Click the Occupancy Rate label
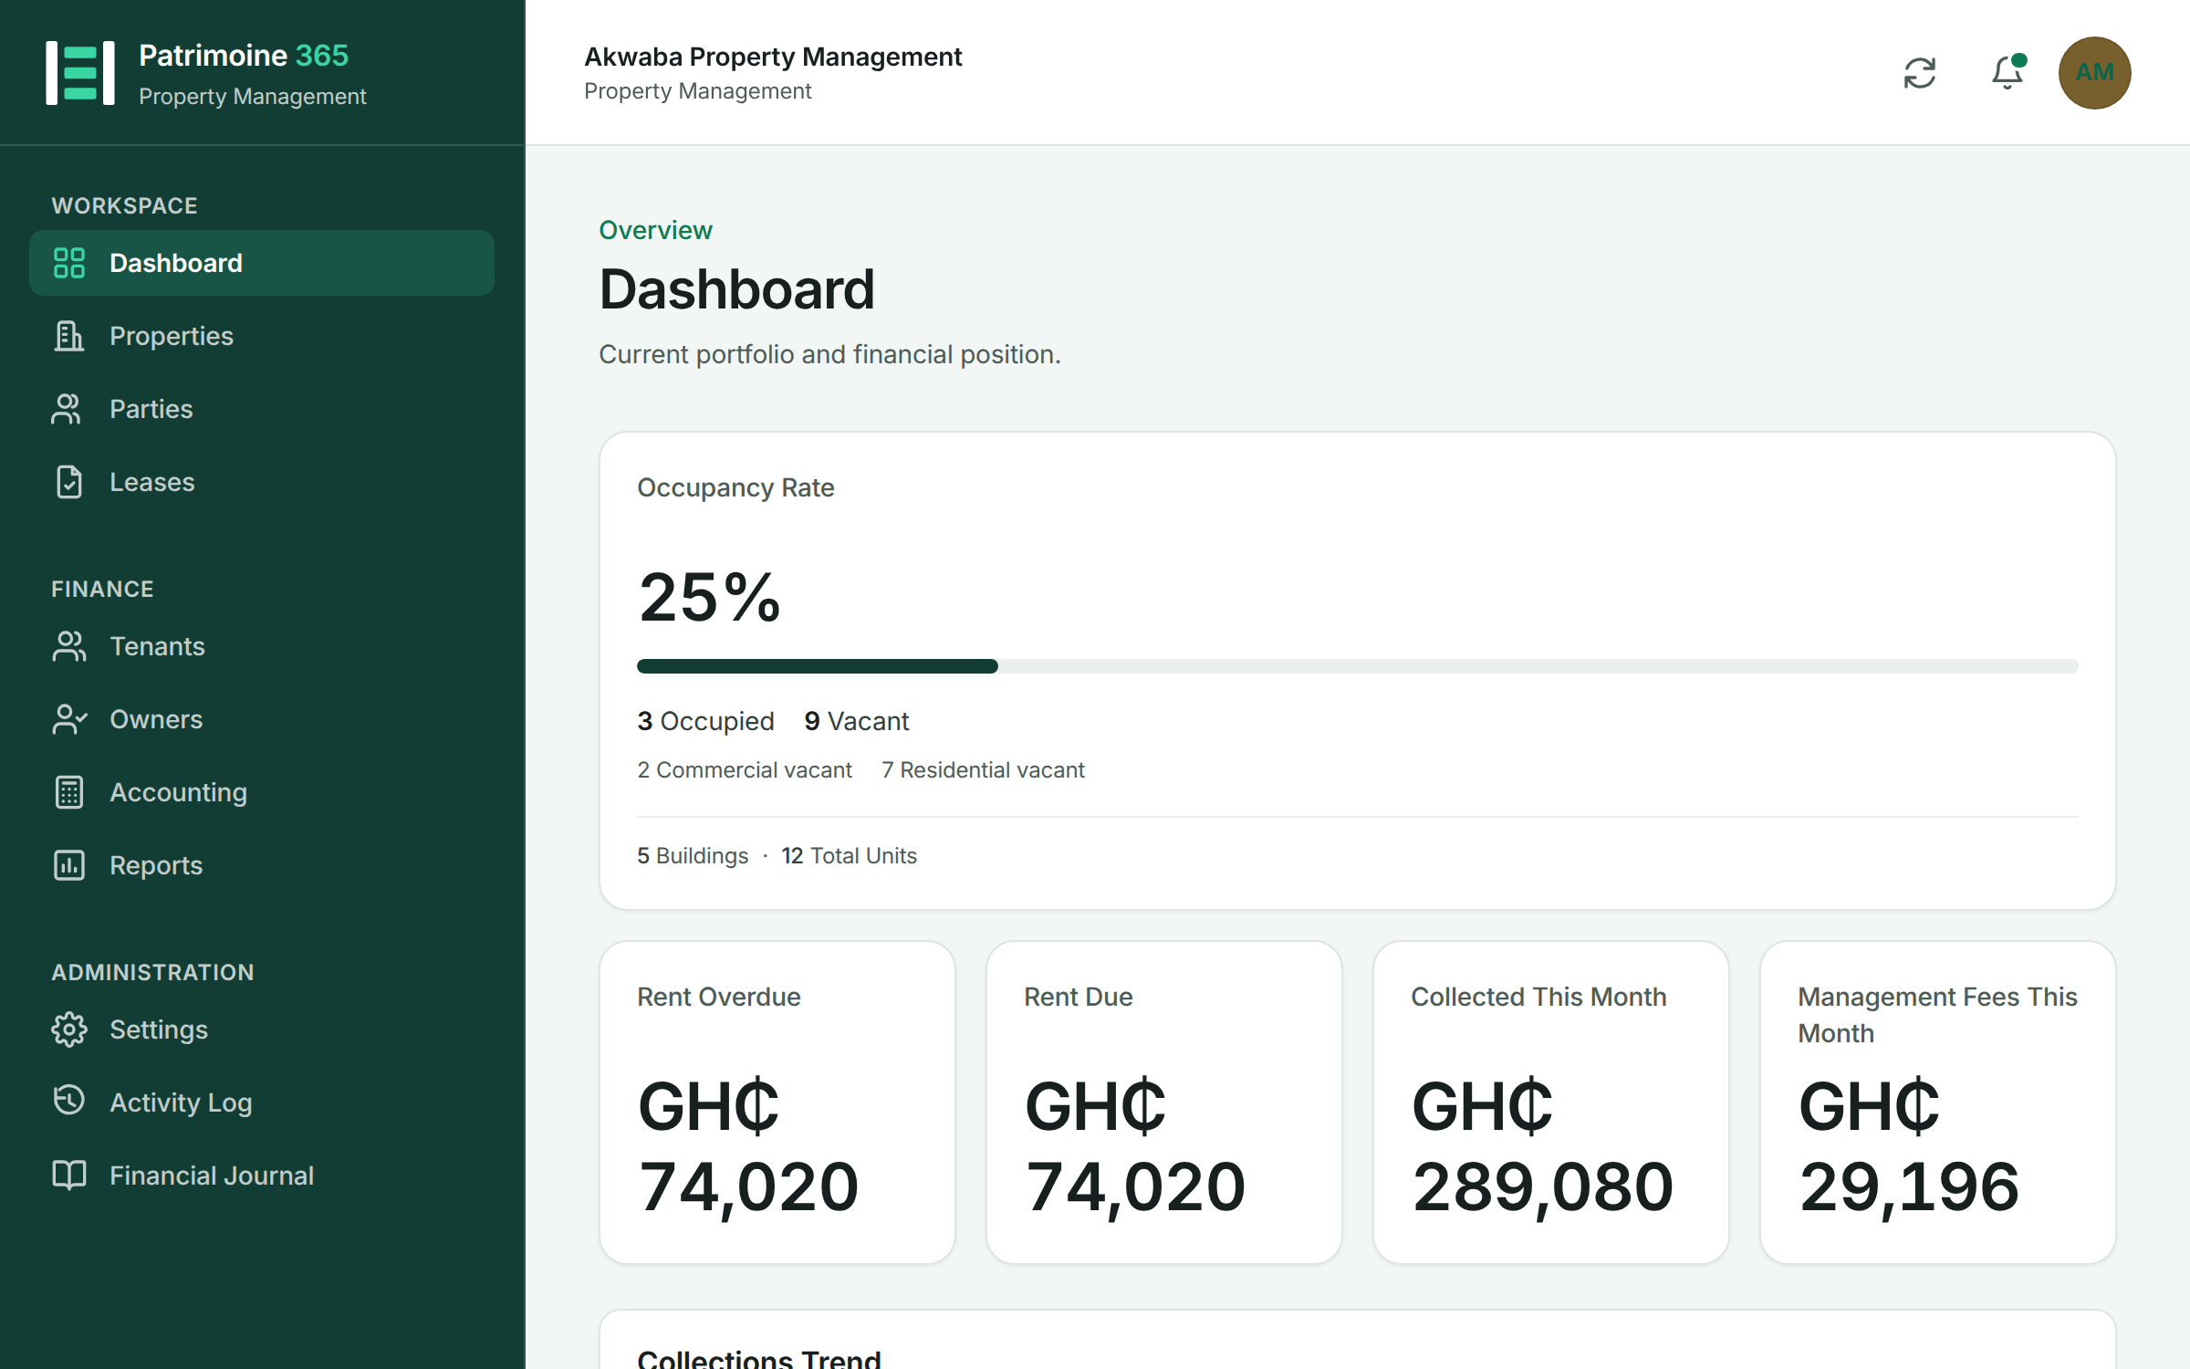 [735, 487]
